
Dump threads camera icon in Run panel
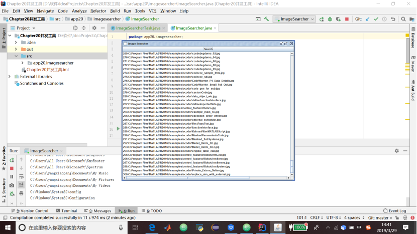click(x=12, y=185)
